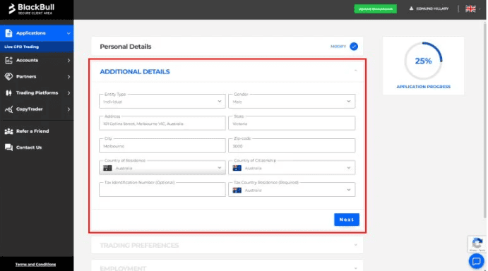Click the Accounts chart icon
This screenshot has width=488, height=271.
click(x=8, y=61)
